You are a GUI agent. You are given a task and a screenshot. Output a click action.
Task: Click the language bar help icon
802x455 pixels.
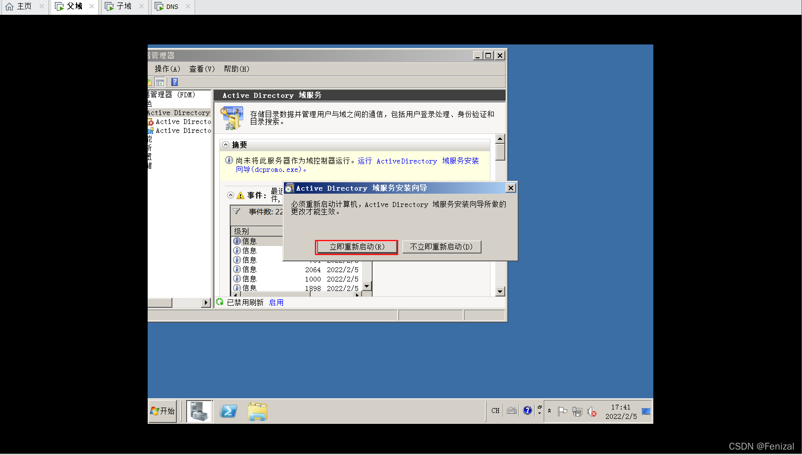[x=527, y=411]
